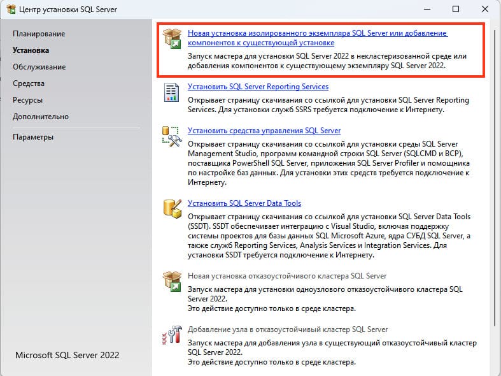501x376 pixels.
Task: Click the failover cluster installation box icon
Action: pos(172,281)
